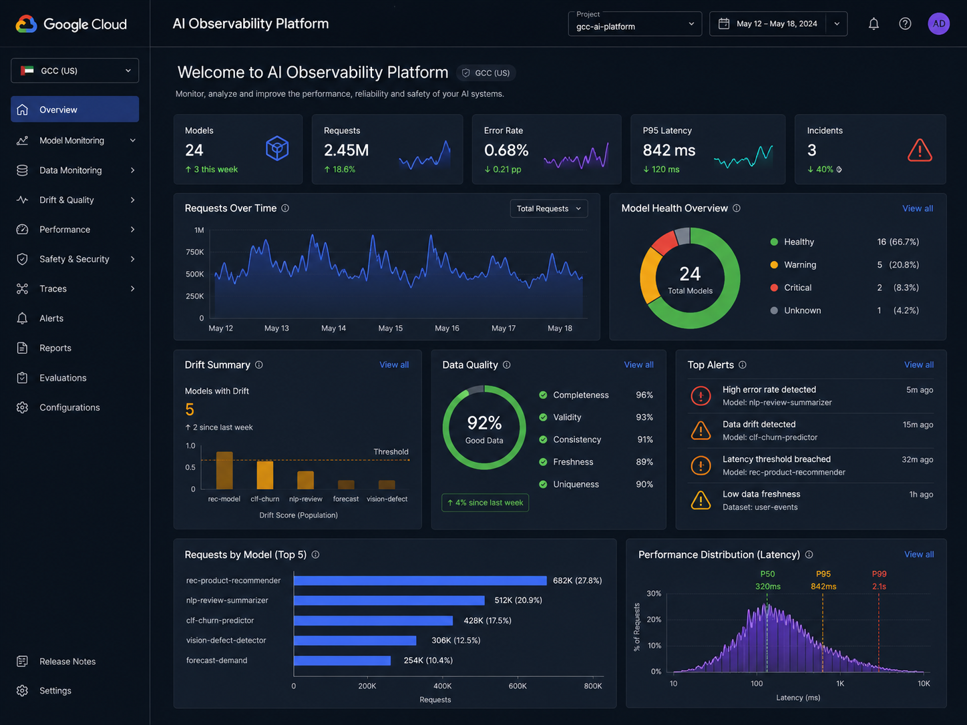Open the Total Requests dropdown

pyautogui.click(x=548, y=209)
